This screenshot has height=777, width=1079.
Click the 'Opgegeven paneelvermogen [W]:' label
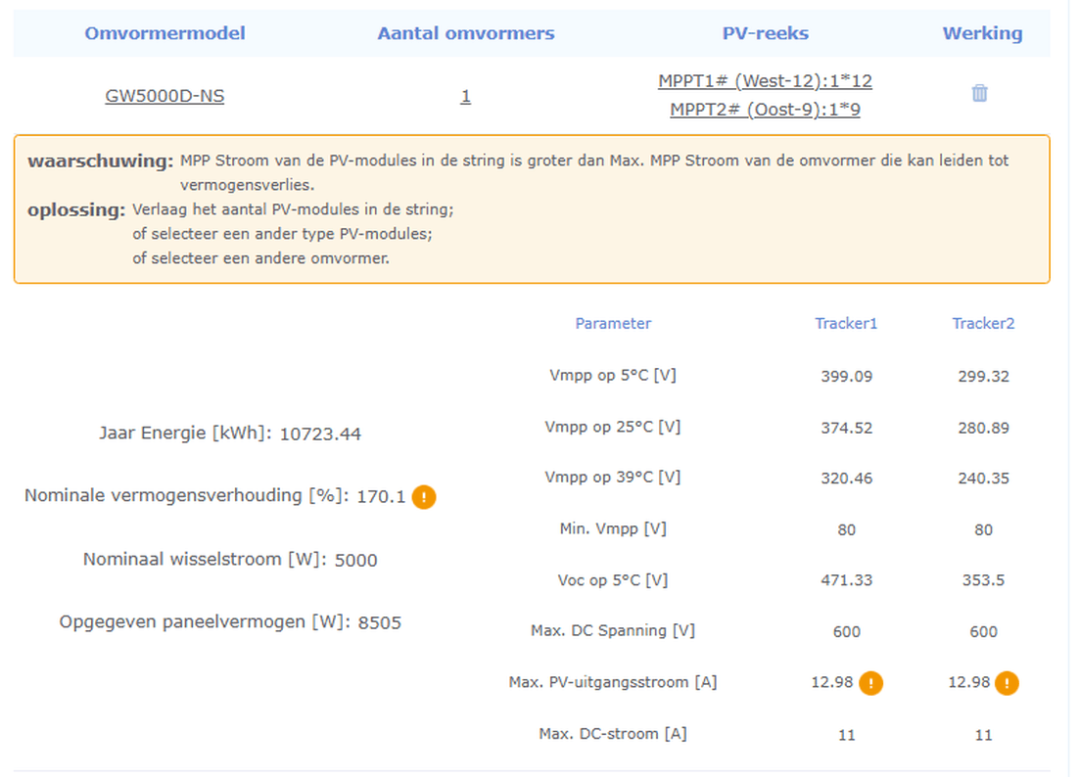[205, 622]
